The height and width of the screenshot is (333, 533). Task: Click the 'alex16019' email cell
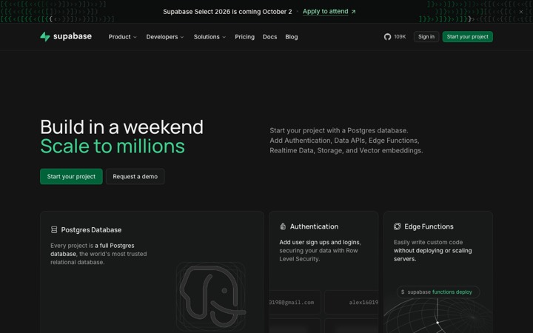[352, 302]
